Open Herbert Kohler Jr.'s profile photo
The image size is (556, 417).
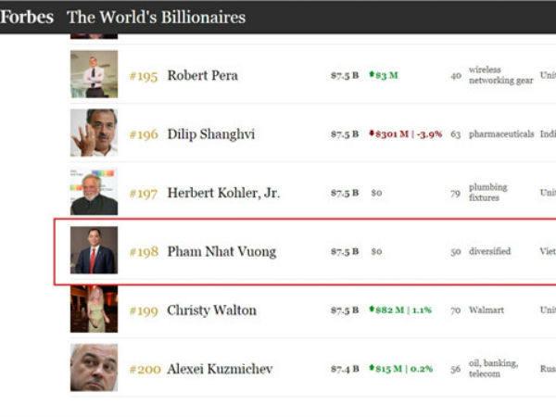pos(94,192)
